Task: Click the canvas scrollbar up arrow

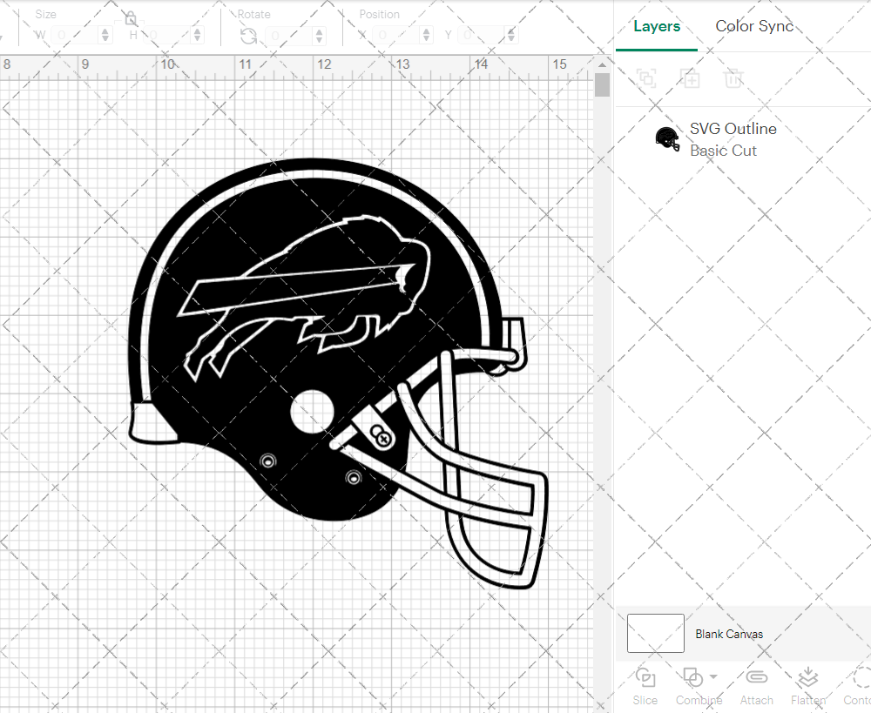Action: 602,64
